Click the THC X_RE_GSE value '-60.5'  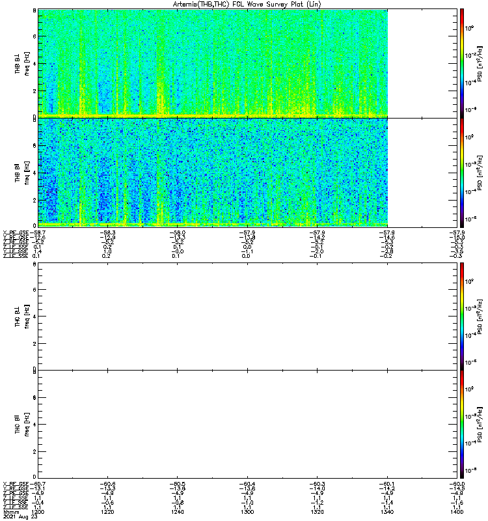pyautogui.click(x=177, y=484)
